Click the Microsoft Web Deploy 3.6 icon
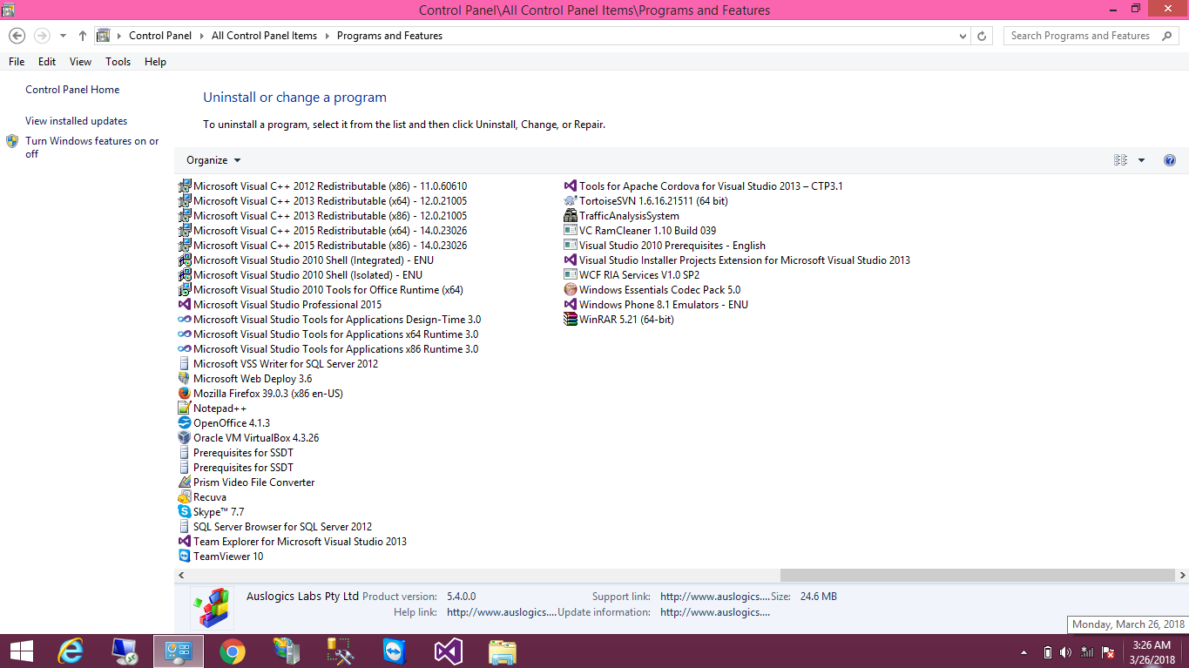This screenshot has height=668, width=1189. coord(184,379)
